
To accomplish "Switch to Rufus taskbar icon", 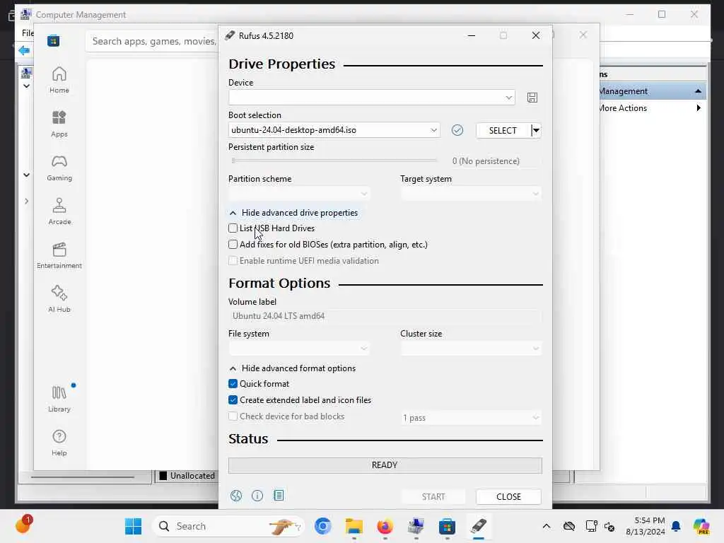I will pyautogui.click(x=479, y=526).
